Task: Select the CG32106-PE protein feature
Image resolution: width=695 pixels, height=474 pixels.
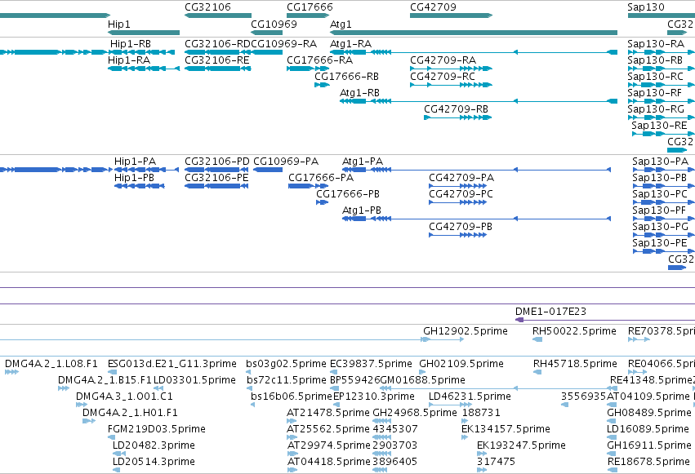Action: coord(216,186)
